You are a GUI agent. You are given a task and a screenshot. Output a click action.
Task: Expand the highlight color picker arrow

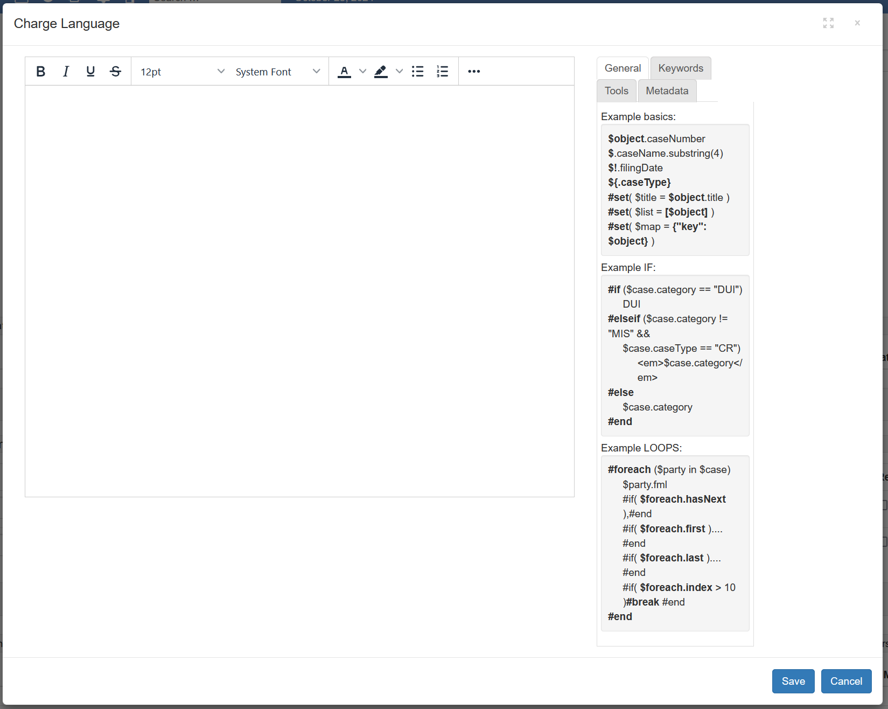coord(399,72)
